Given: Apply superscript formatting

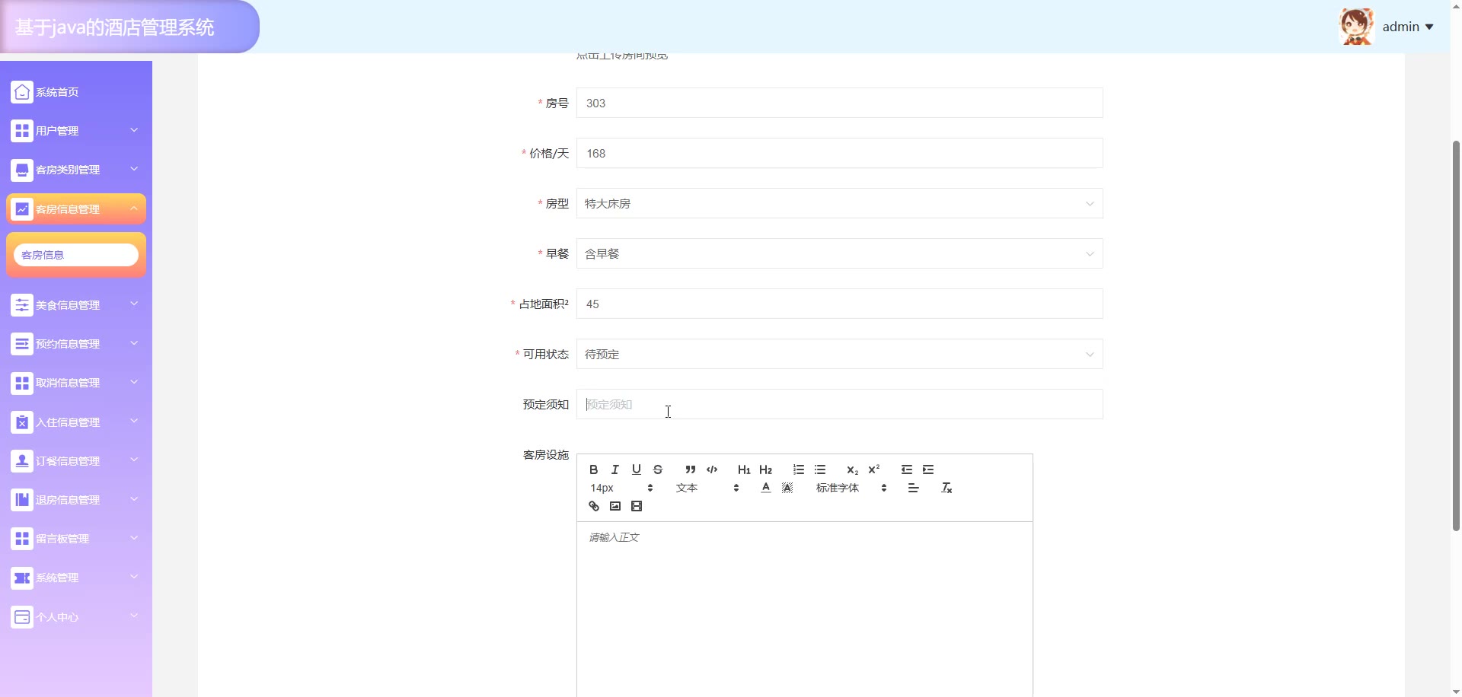Looking at the screenshot, I should point(873,469).
